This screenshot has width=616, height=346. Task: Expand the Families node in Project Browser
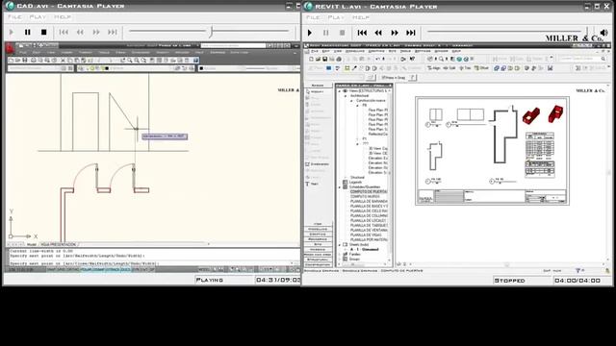(x=340, y=254)
